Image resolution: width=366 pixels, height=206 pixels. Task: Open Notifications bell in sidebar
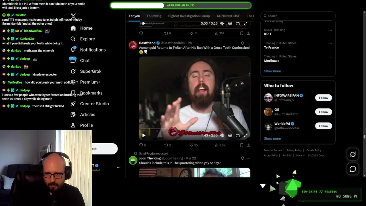click(73, 49)
